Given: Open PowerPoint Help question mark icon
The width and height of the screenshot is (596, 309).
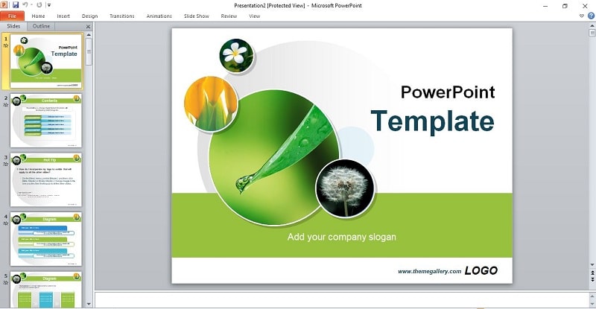Looking at the screenshot, I should point(591,16).
